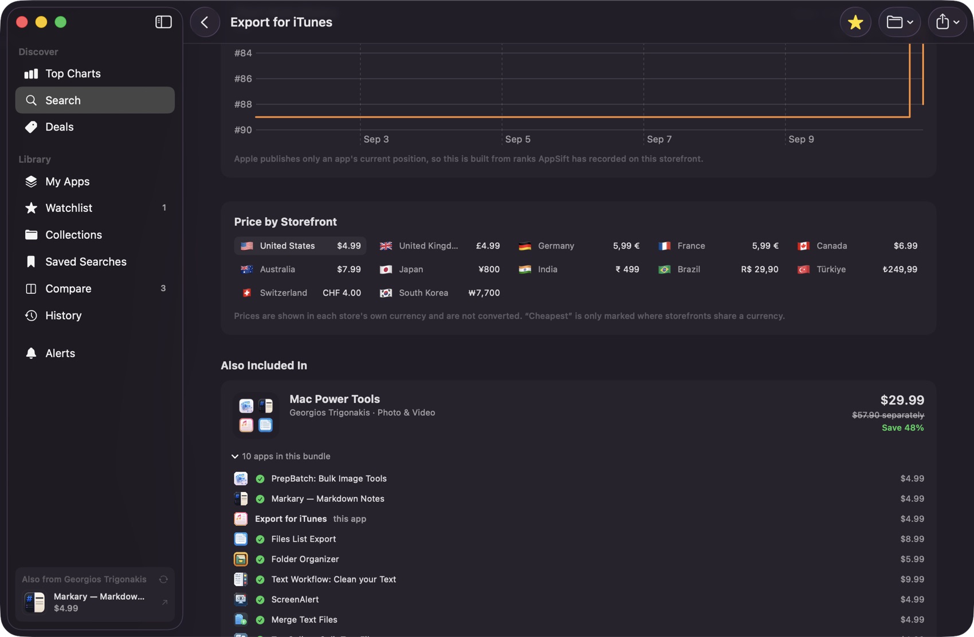Open the Compare view
974x637 pixels.
point(95,289)
